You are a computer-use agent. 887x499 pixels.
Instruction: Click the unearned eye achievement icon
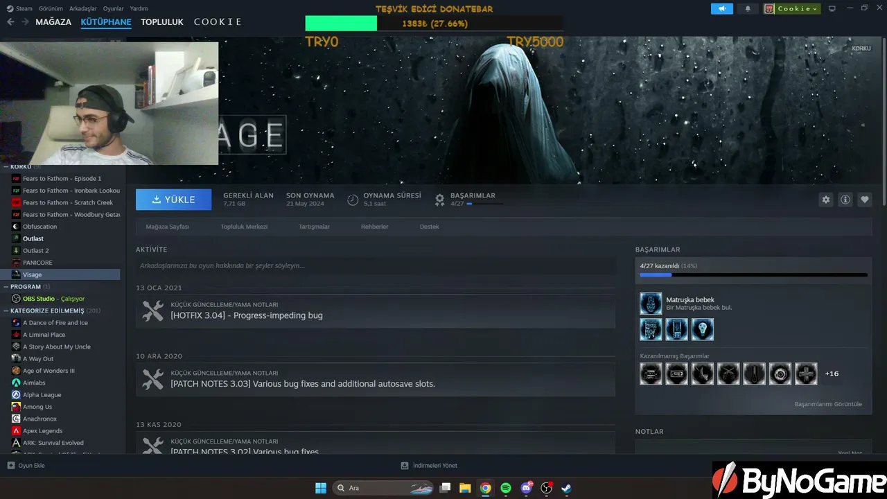[x=780, y=374]
